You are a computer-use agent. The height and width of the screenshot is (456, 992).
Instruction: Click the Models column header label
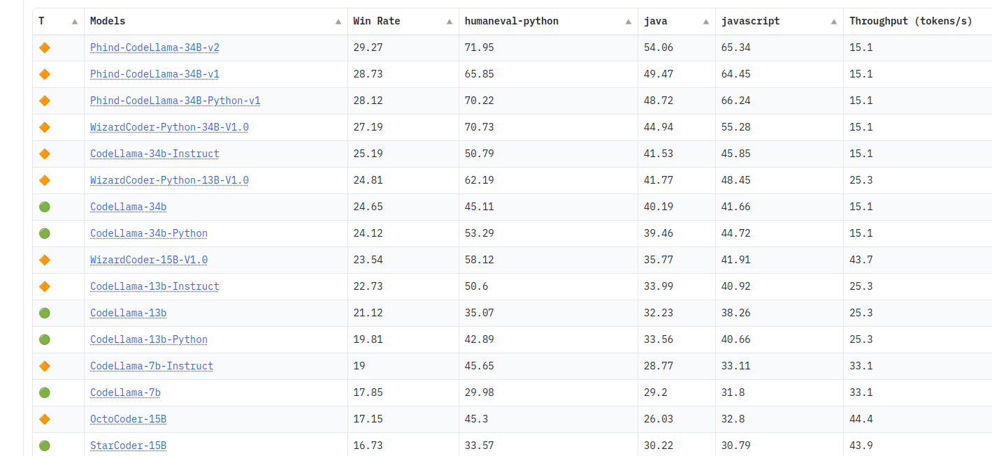pyautogui.click(x=108, y=21)
